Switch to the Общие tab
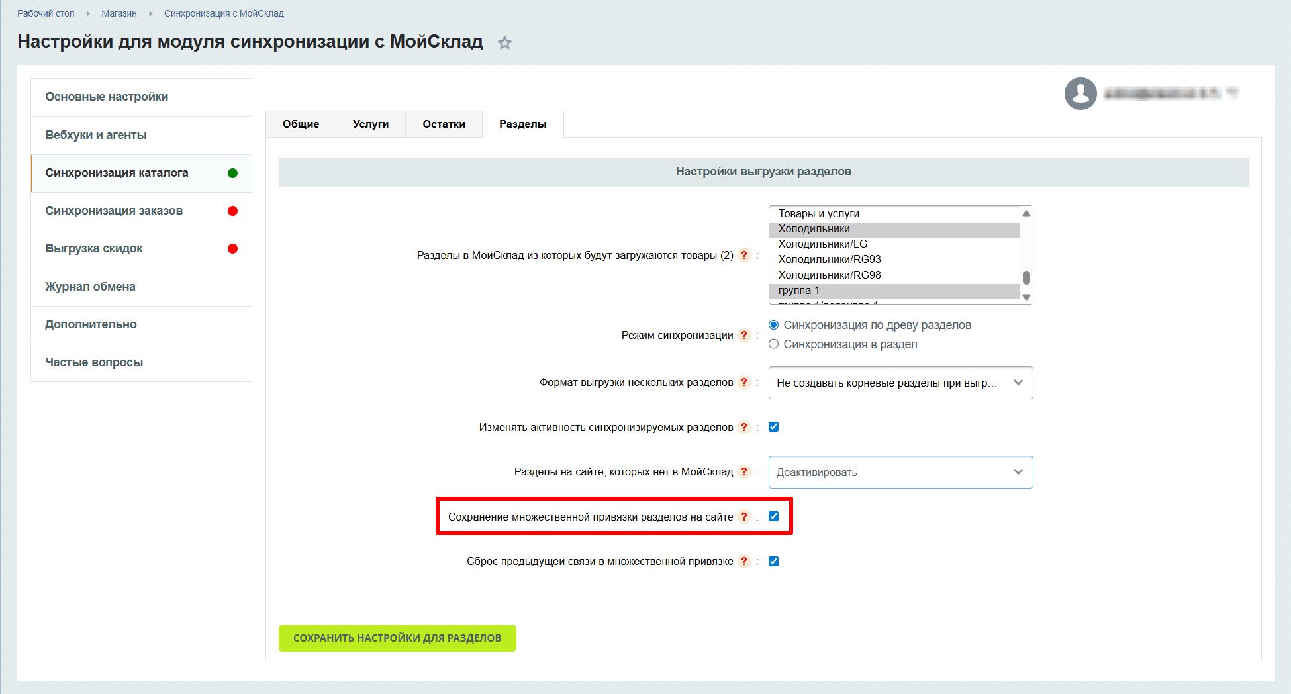This screenshot has height=694, width=1291. (x=301, y=124)
